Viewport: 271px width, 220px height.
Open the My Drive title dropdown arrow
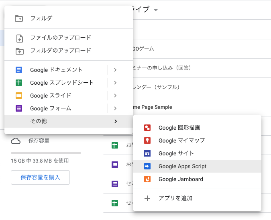(x=156, y=10)
